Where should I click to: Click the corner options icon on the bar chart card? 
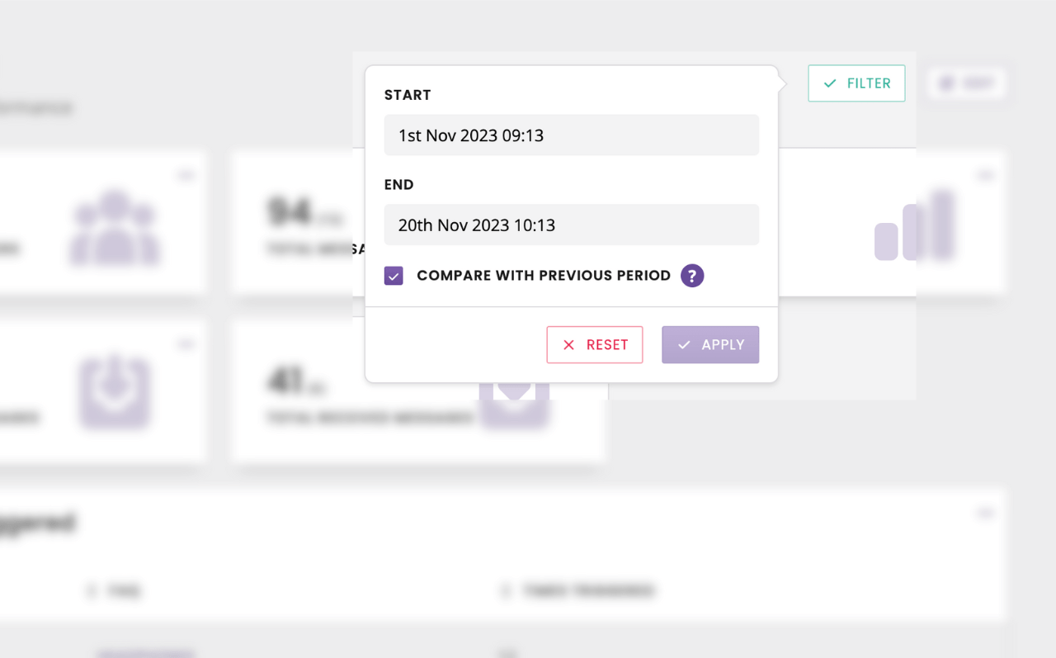(x=986, y=174)
